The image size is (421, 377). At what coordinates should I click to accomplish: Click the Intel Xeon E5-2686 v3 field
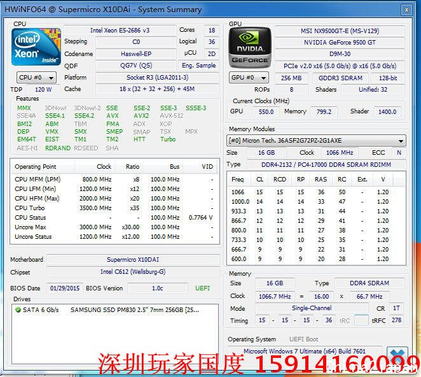pos(120,31)
